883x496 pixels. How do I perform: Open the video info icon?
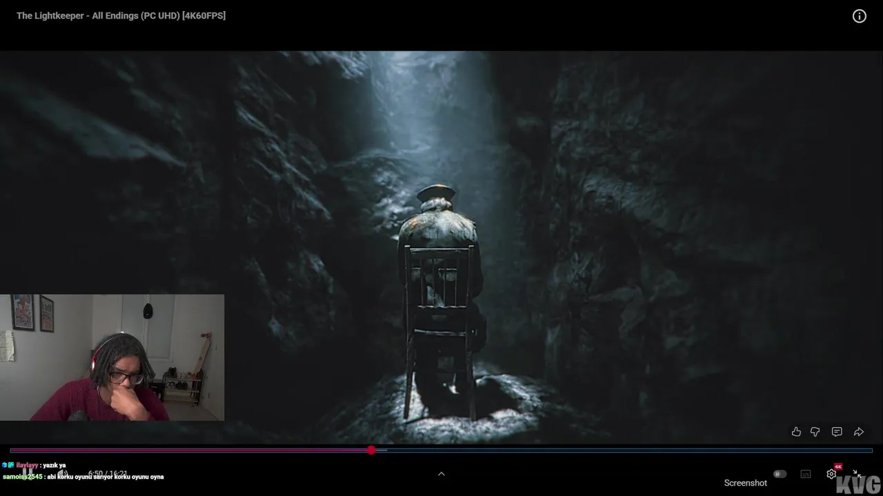[859, 17]
